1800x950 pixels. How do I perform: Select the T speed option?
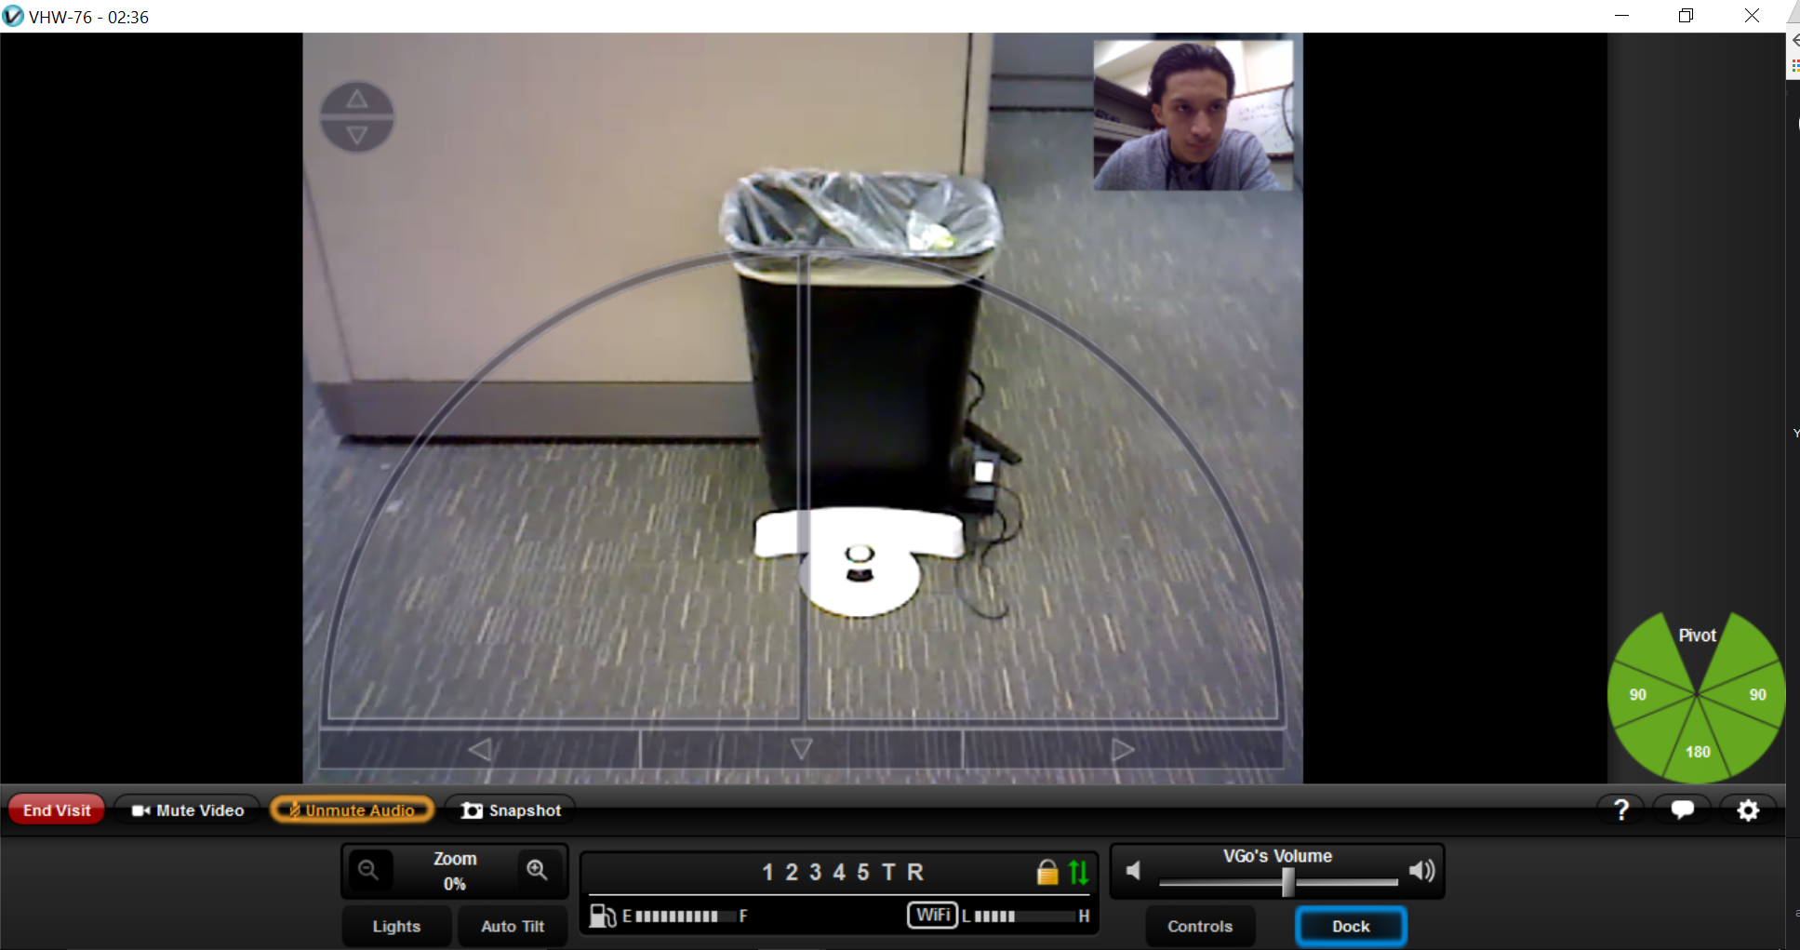click(888, 873)
